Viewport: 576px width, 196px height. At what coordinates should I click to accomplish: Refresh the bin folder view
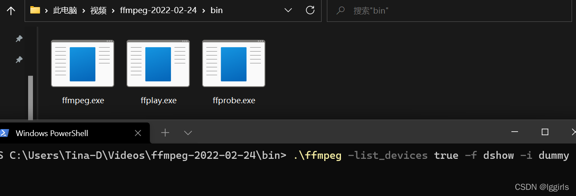click(x=310, y=10)
